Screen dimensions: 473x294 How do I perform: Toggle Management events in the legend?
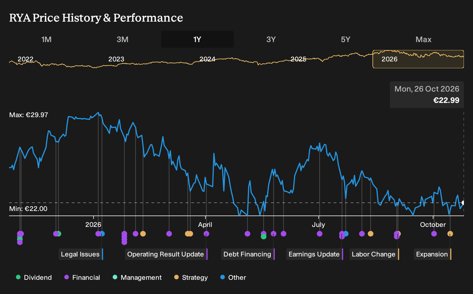(137, 278)
